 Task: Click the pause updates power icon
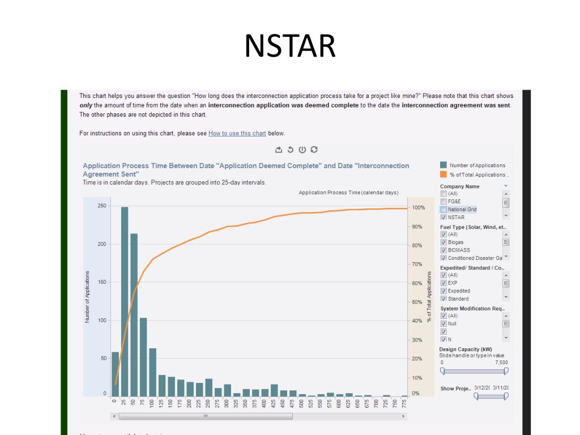[x=302, y=150]
